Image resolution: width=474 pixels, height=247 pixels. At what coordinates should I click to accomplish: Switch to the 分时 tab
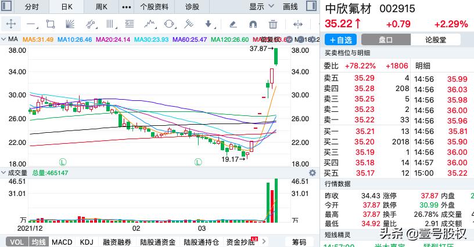(x=32, y=6)
